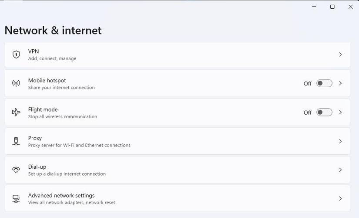Expand Advanced network settings chevron
The image size is (359, 218).
(x=340, y=199)
